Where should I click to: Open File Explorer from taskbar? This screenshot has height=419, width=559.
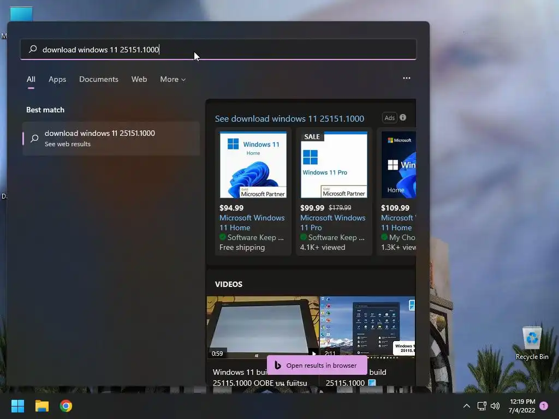click(x=41, y=406)
